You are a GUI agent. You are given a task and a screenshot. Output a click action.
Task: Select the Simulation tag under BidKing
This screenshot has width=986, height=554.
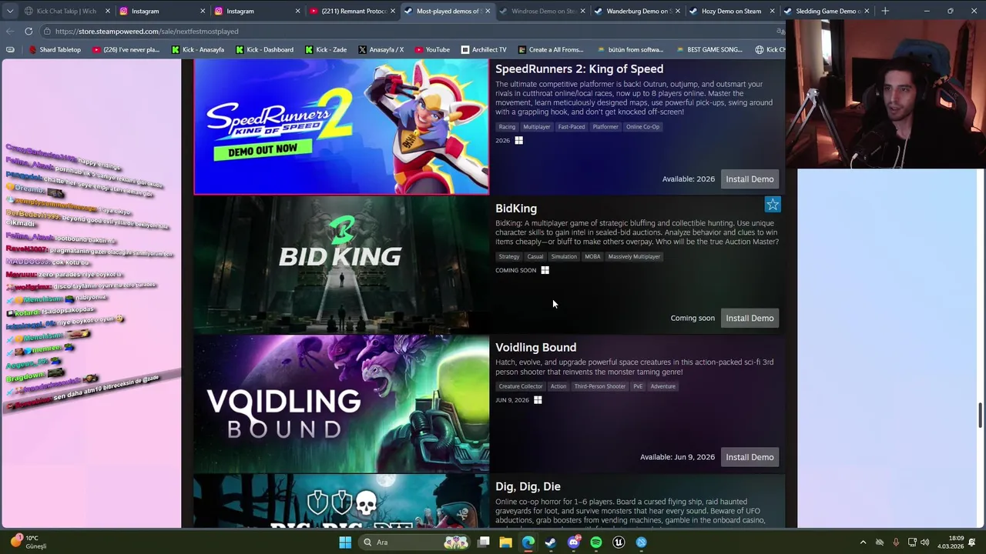point(564,257)
